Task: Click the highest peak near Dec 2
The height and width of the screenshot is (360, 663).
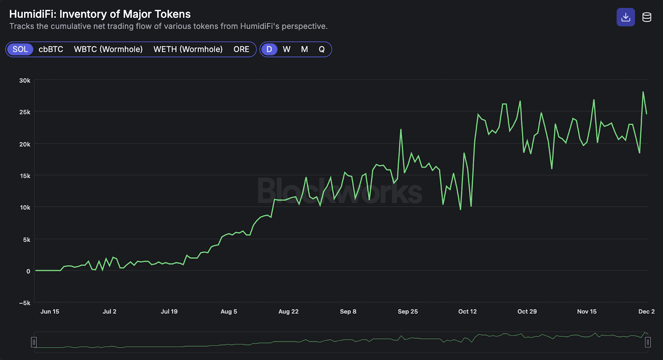Action: (643, 92)
